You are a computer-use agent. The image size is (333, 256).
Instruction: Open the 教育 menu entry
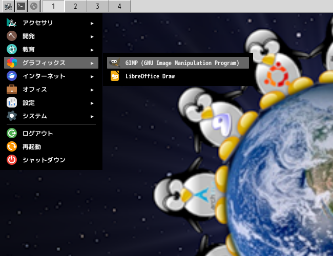[51, 50]
